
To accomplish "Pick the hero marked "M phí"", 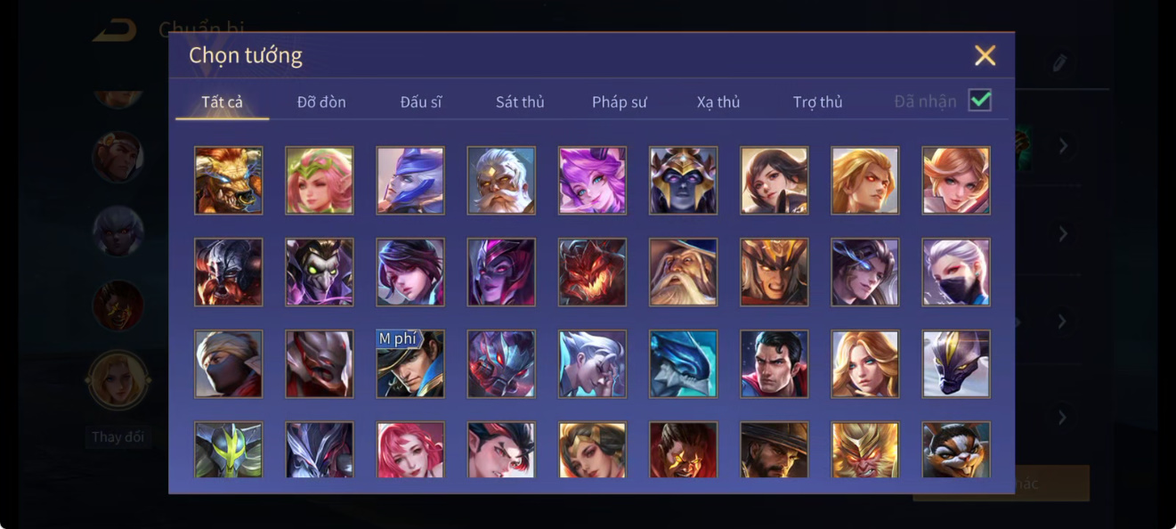I will click(410, 363).
